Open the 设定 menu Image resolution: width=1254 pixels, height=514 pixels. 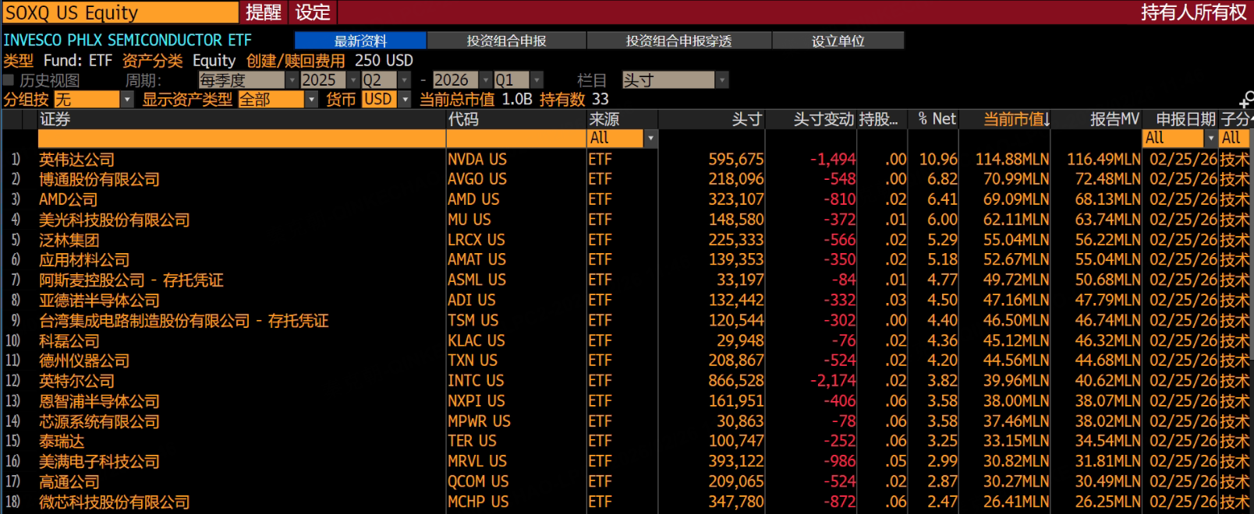click(313, 12)
